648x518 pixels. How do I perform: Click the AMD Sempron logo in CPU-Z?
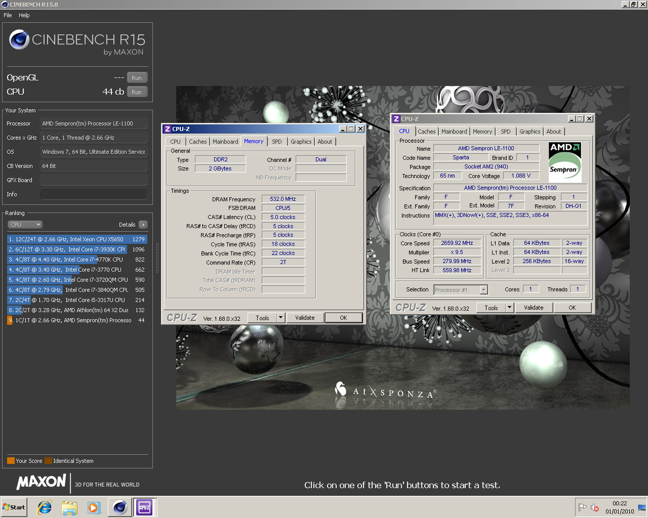(x=565, y=161)
